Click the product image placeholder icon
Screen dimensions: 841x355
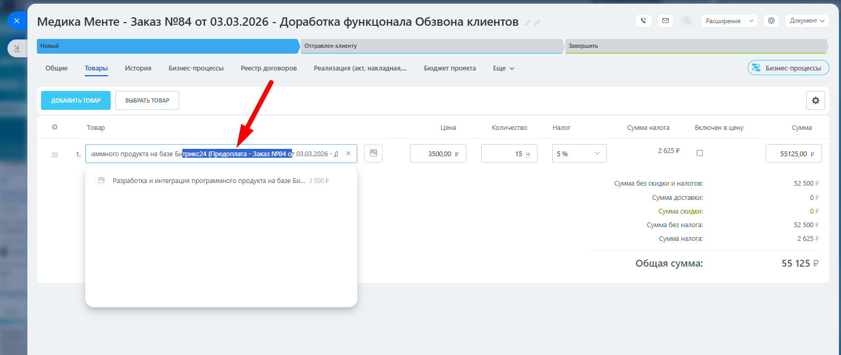click(x=373, y=154)
